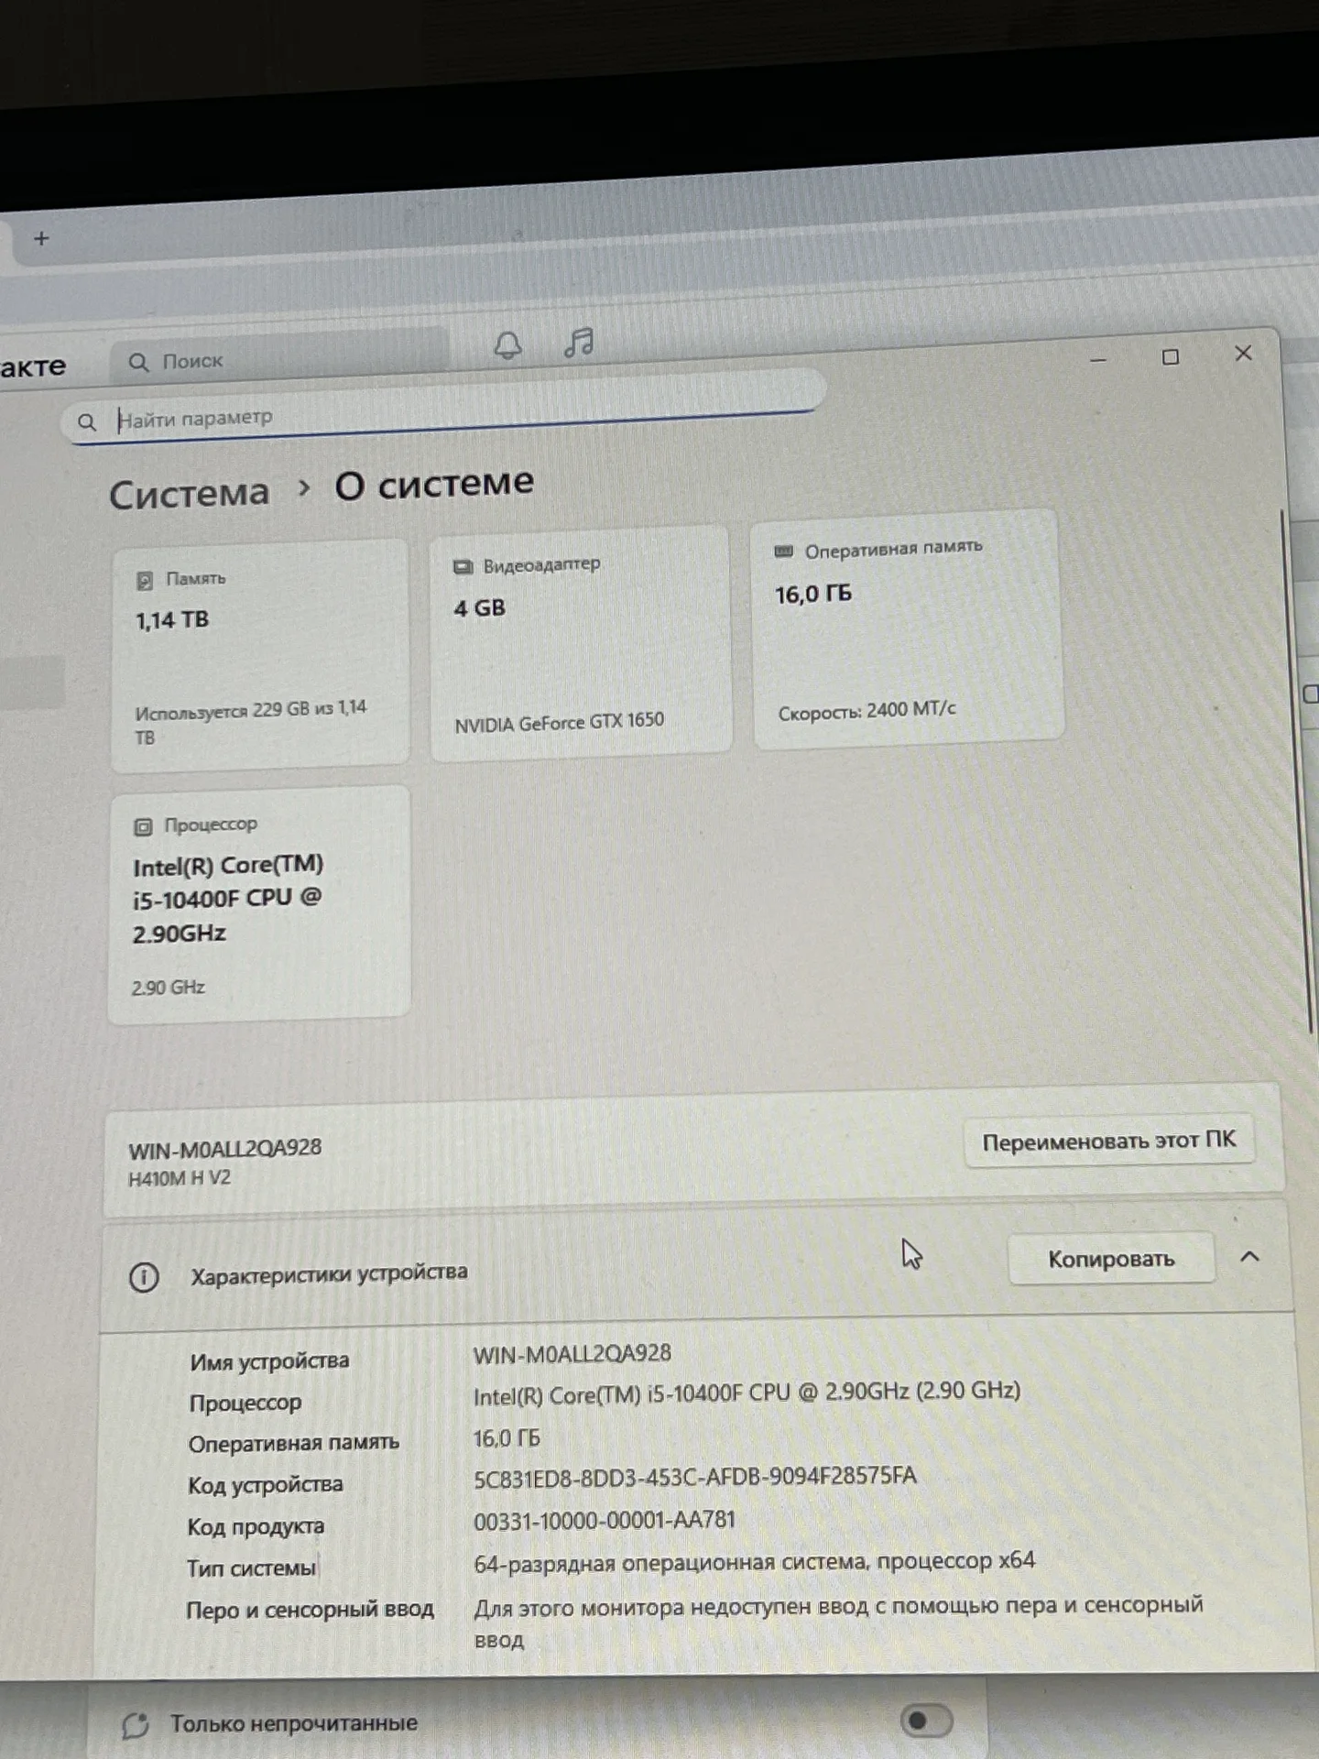The height and width of the screenshot is (1759, 1319).
Task: Click the Процессор card chip icon
Action: pyautogui.click(x=143, y=827)
